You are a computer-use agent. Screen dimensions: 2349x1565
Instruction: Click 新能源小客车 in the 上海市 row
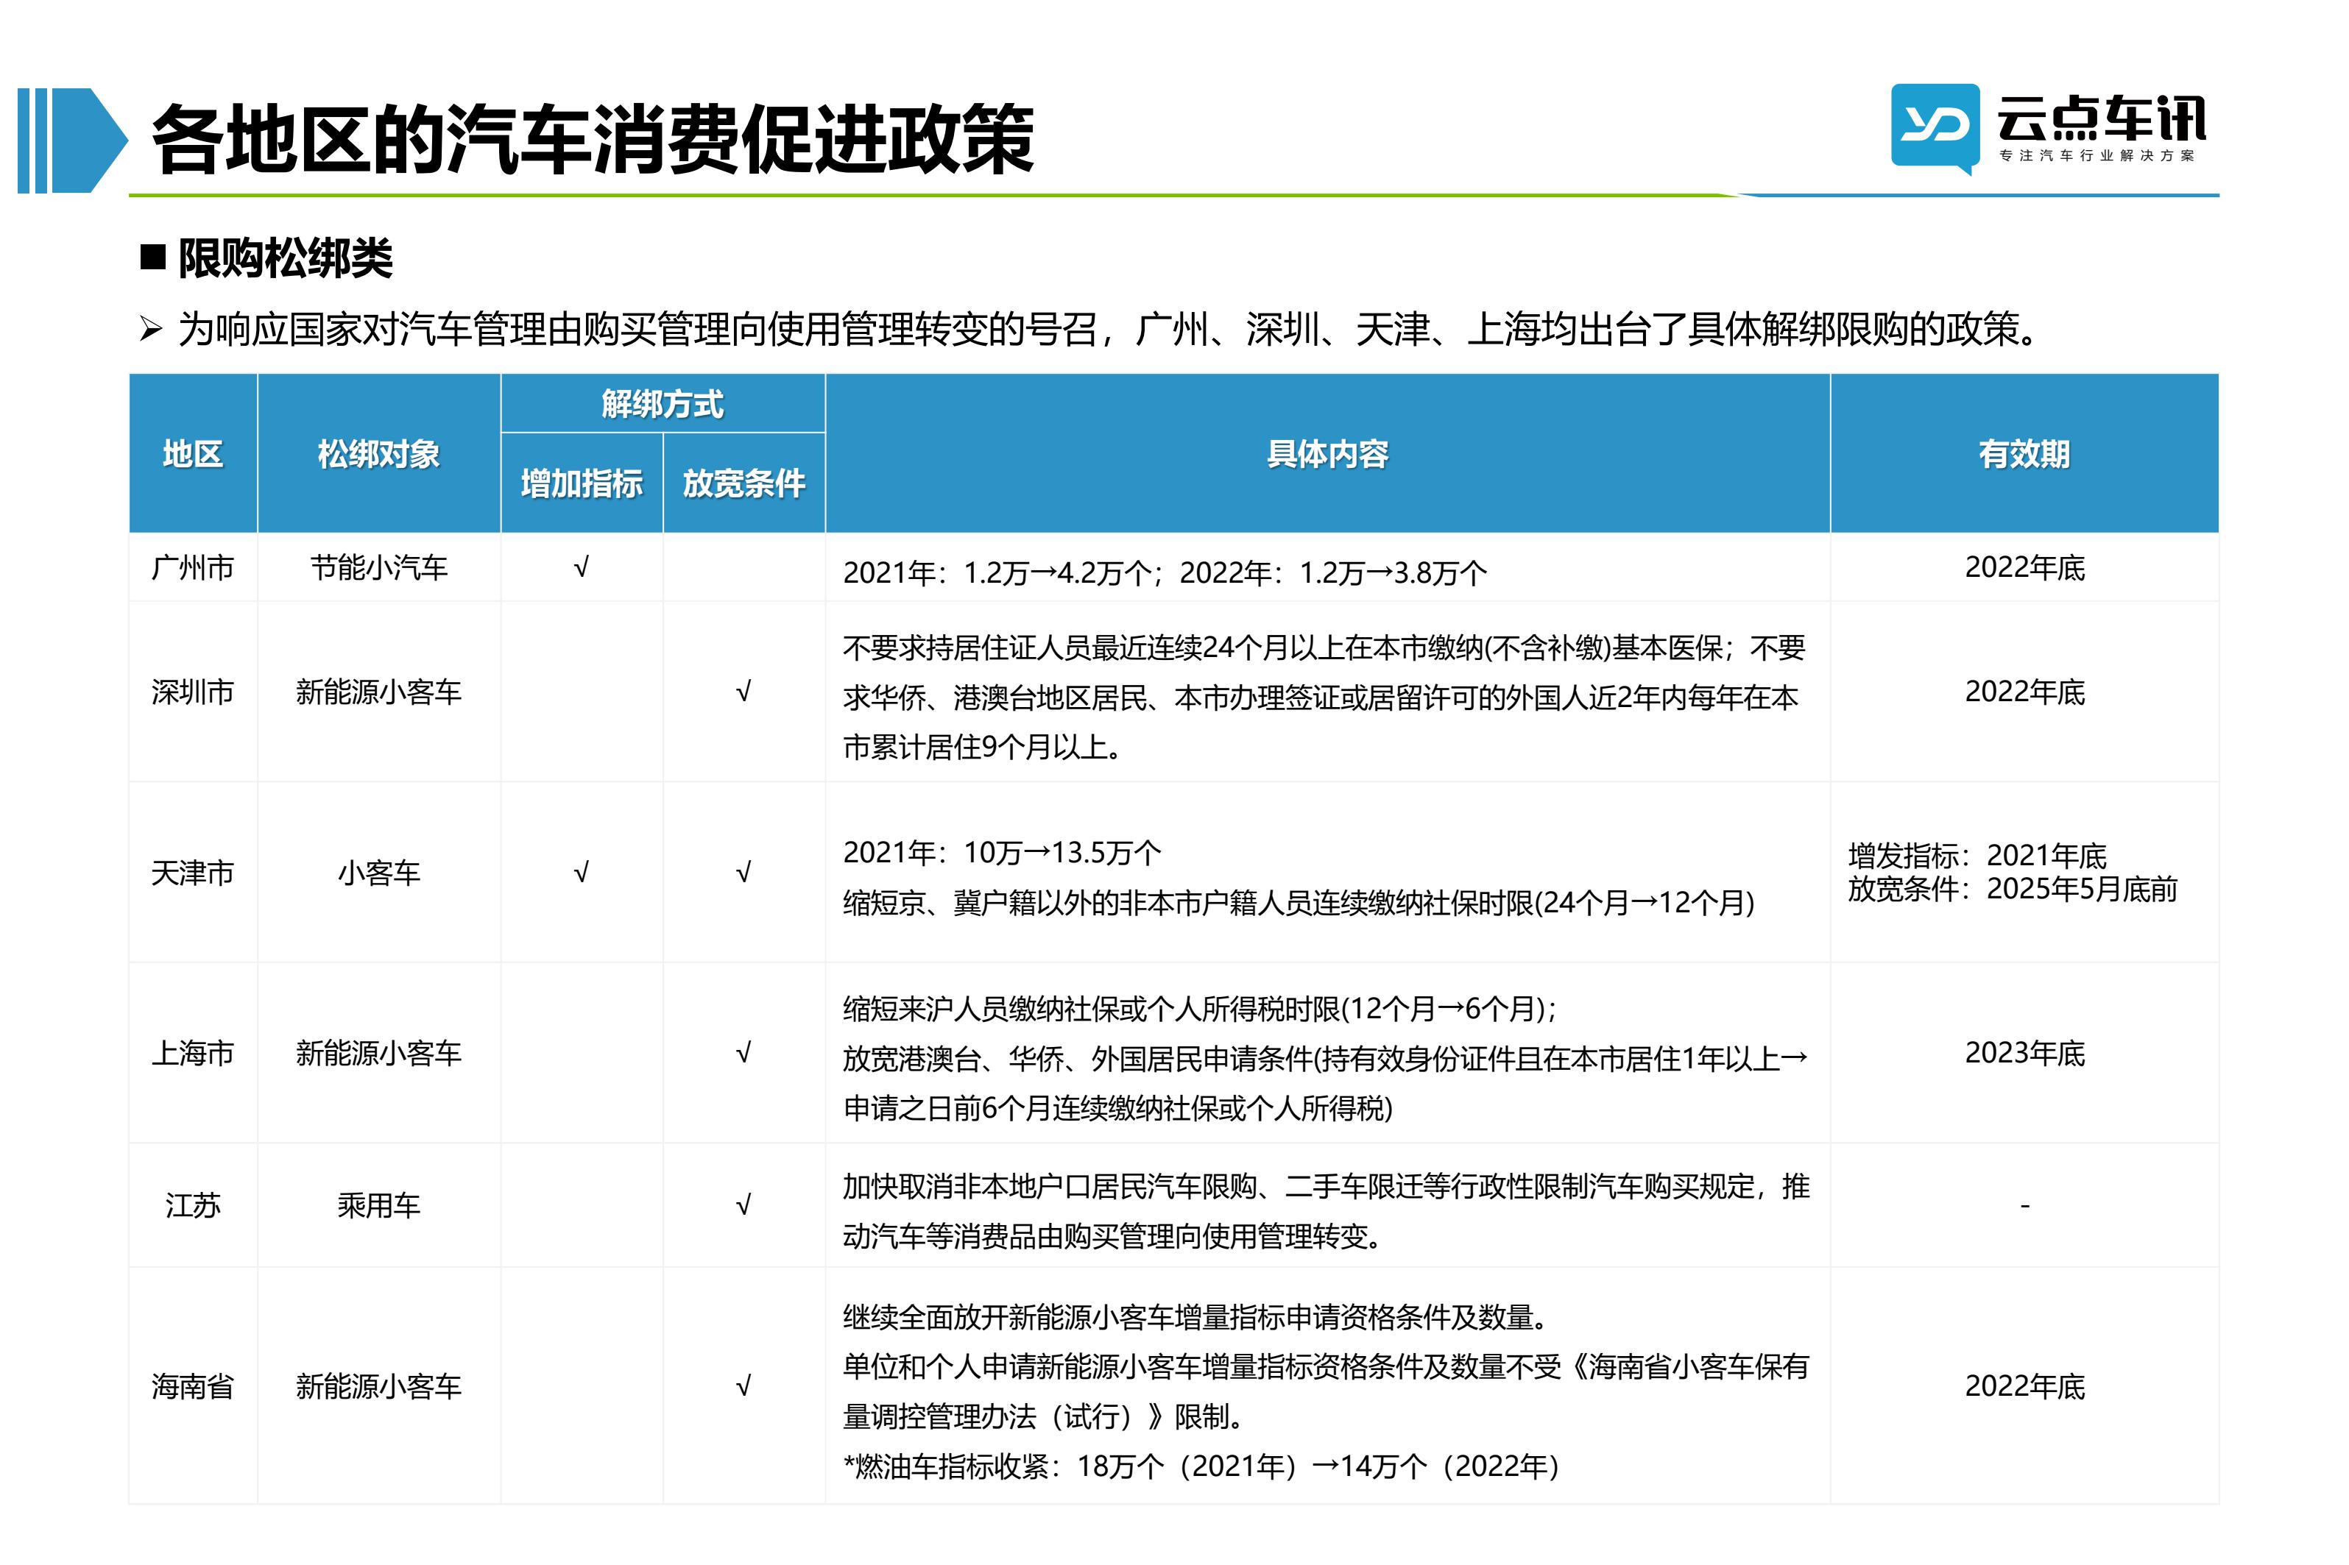click(x=378, y=1053)
